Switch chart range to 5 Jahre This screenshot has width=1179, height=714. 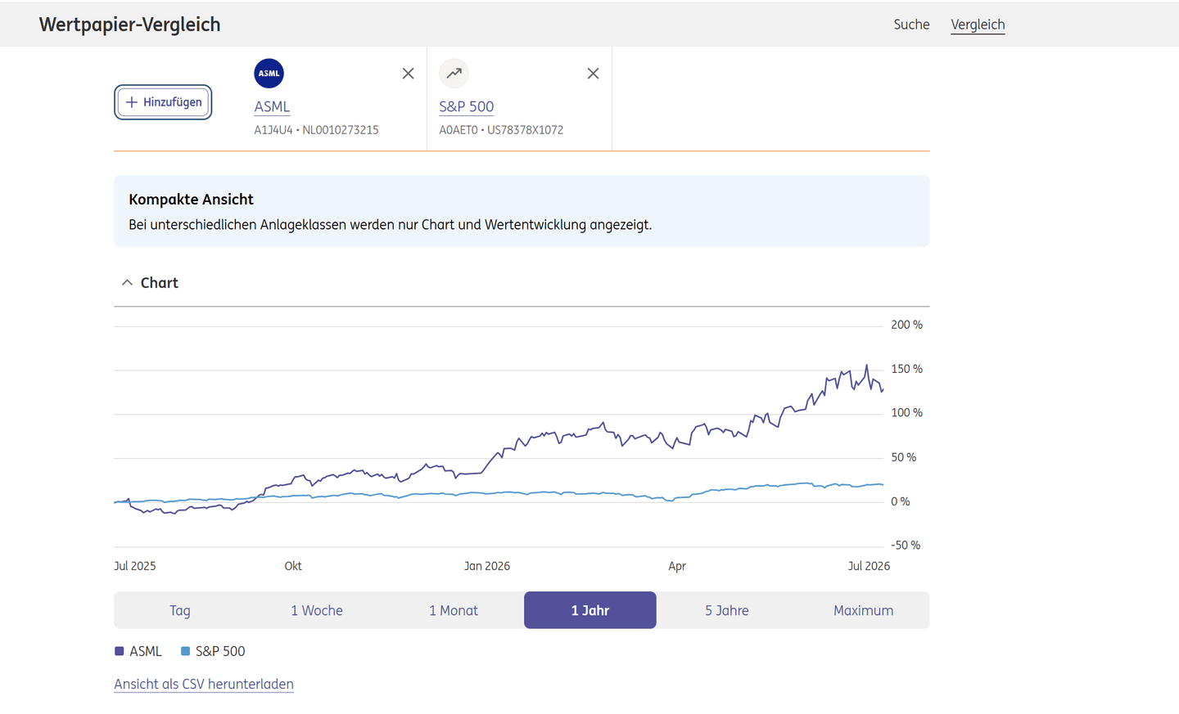(x=727, y=610)
